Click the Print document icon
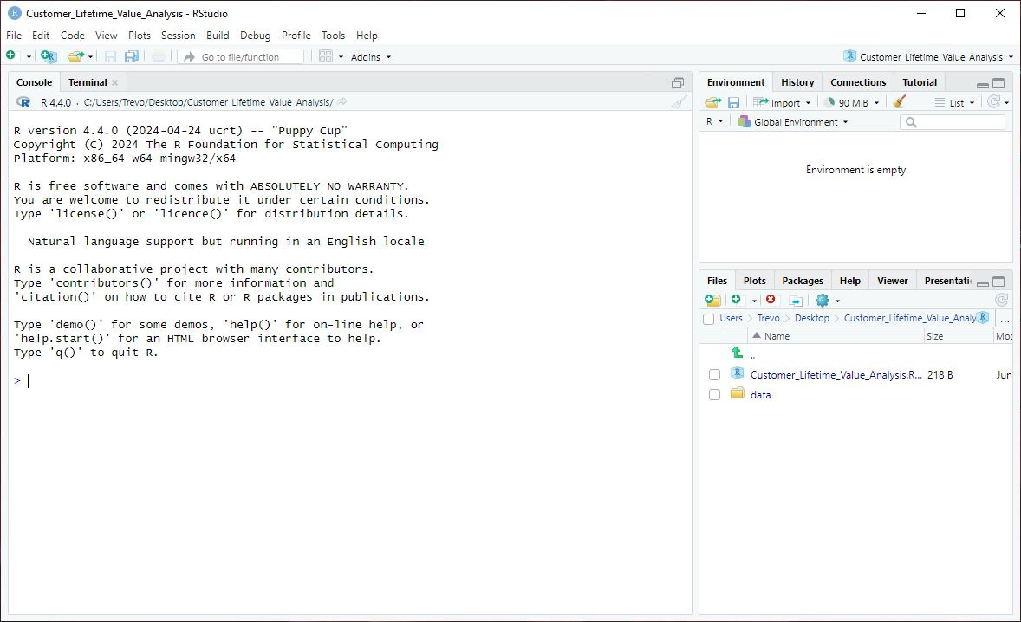The width and height of the screenshot is (1021, 622). click(159, 56)
